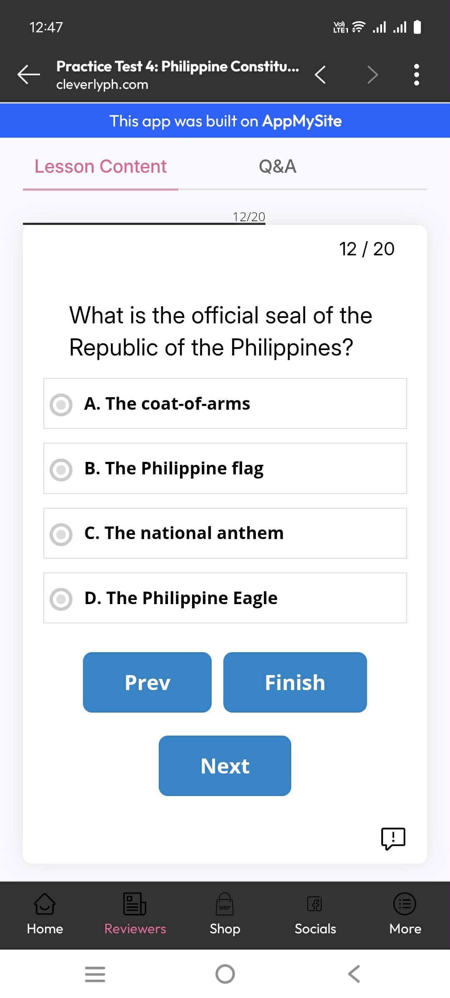Open the three-dot overflow menu
The width and height of the screenshot is (450, 998).
[416, 75]
